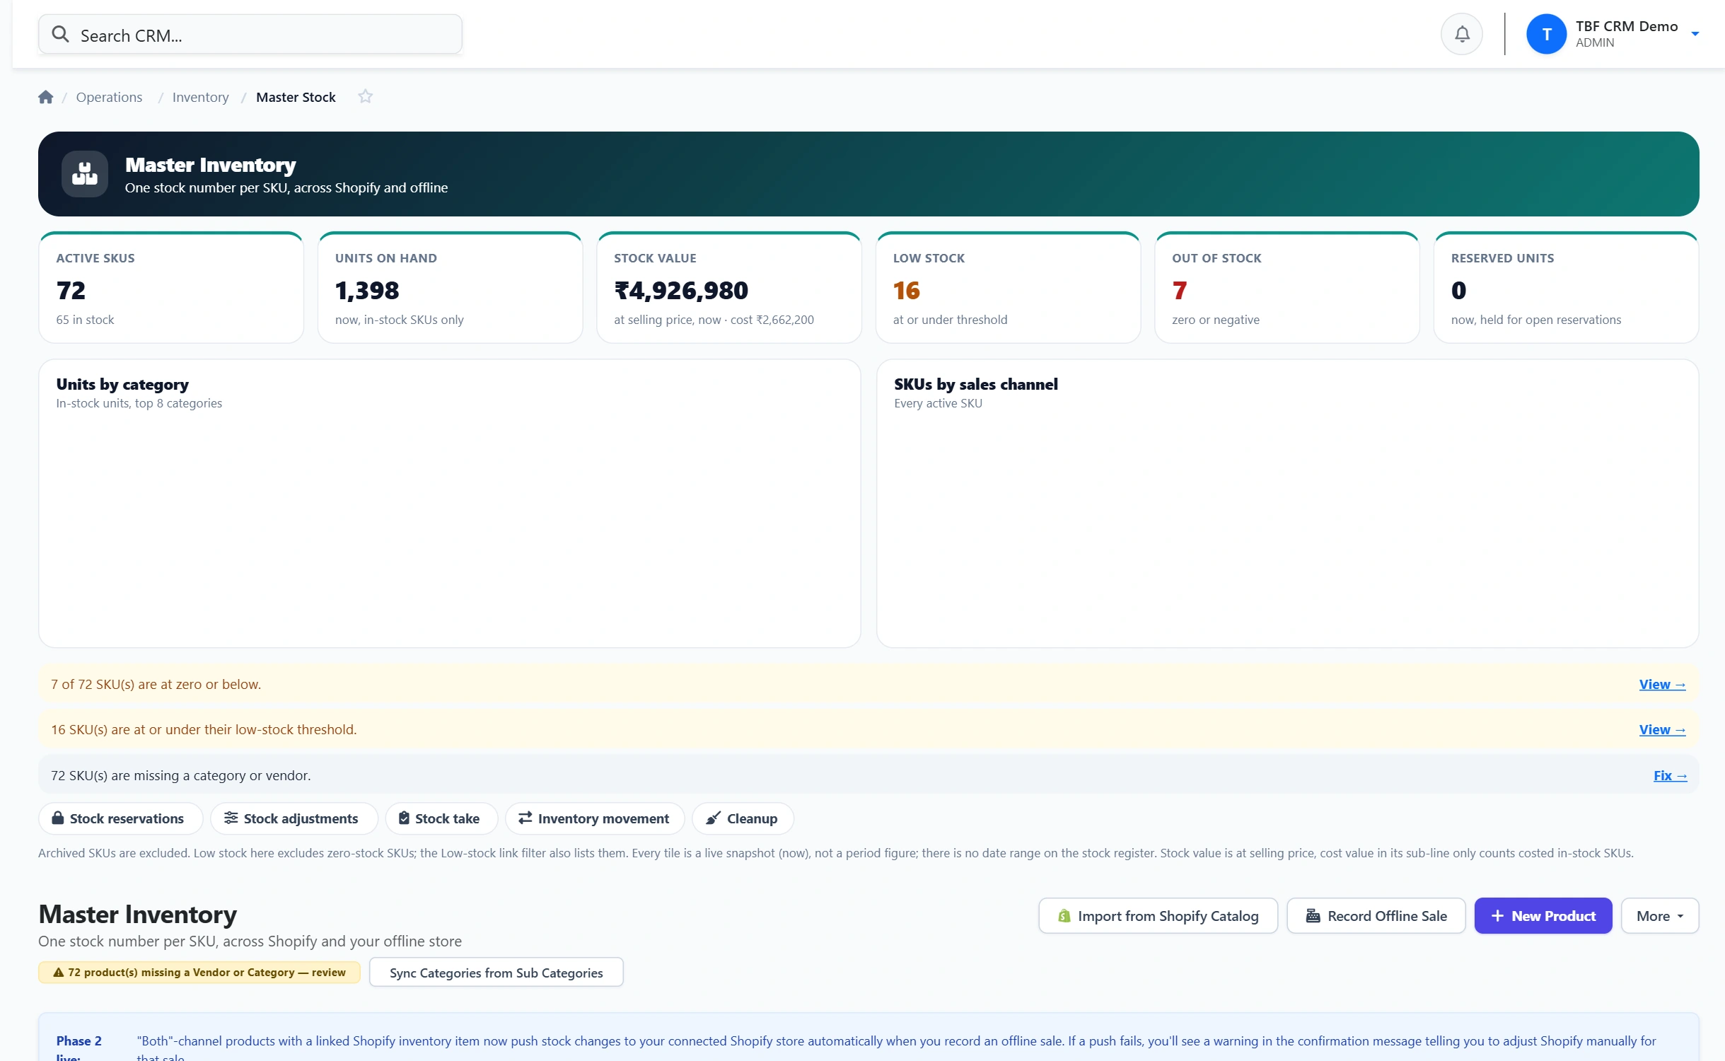Click the broom icon on Cleanup

click(x=714, y=818)
